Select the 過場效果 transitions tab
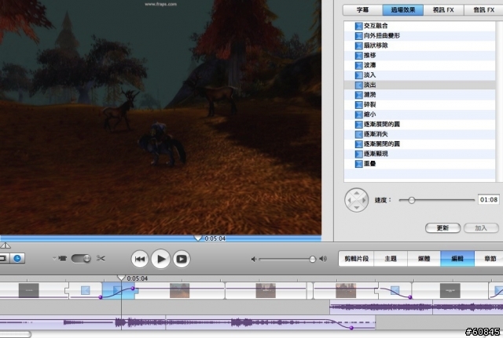 (403, 10)
